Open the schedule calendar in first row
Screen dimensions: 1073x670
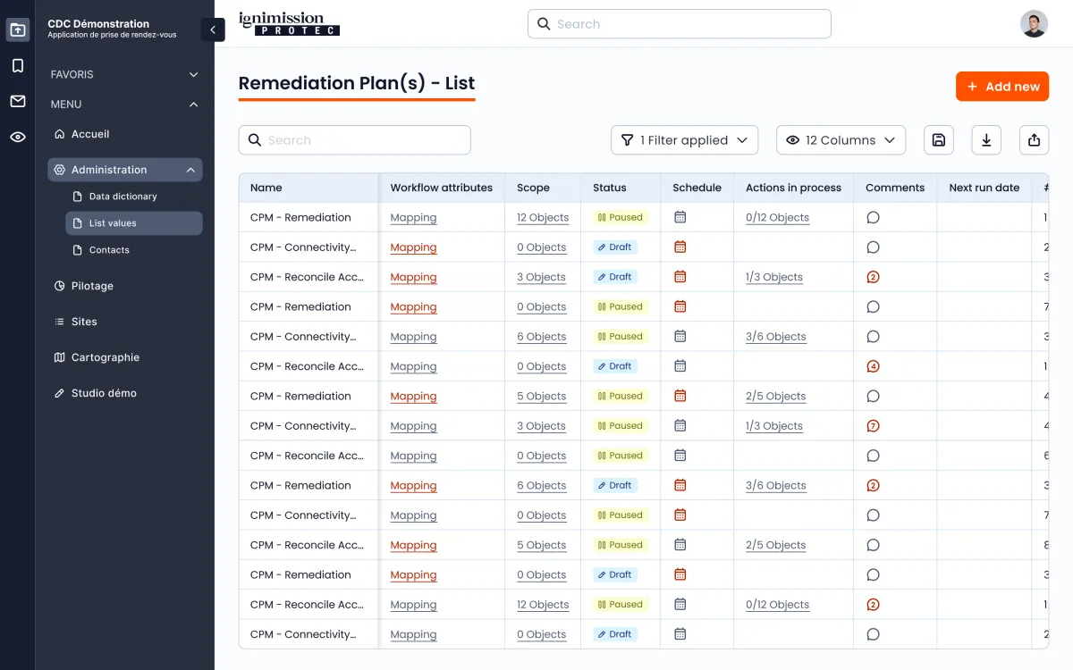coord(680,217)
